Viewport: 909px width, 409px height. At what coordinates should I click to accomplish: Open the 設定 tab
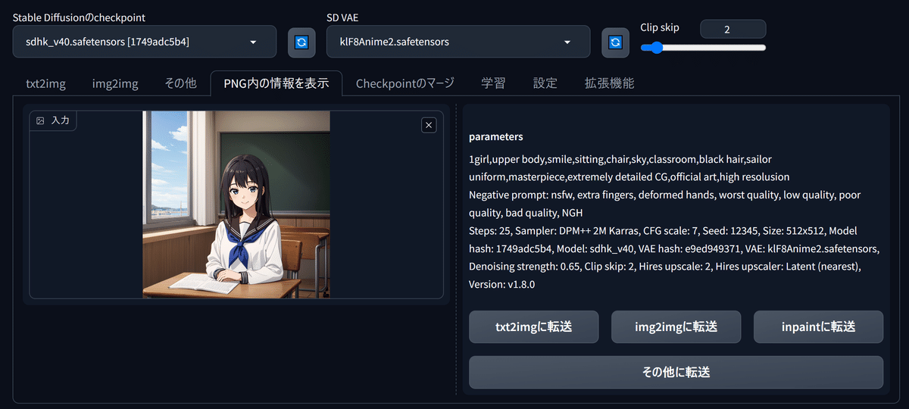[x=545, y=83]
